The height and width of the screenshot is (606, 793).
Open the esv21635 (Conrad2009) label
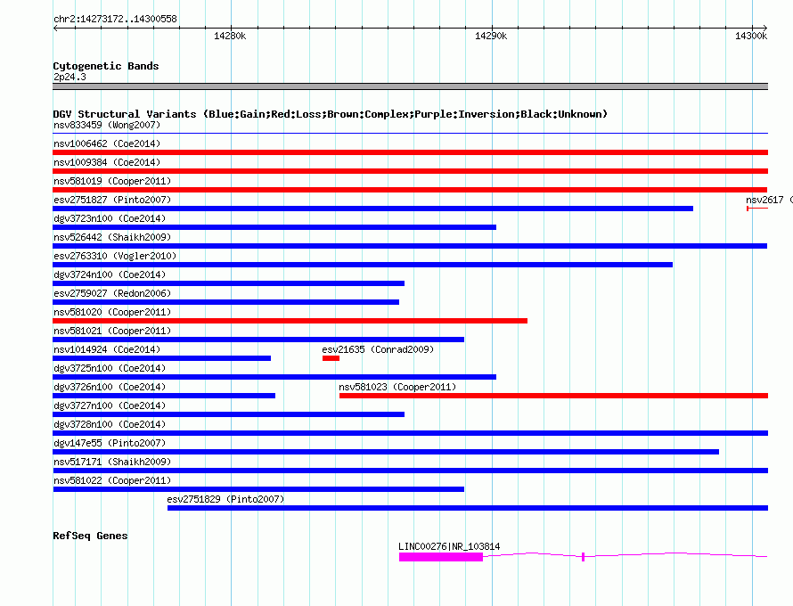coord(378,349)
